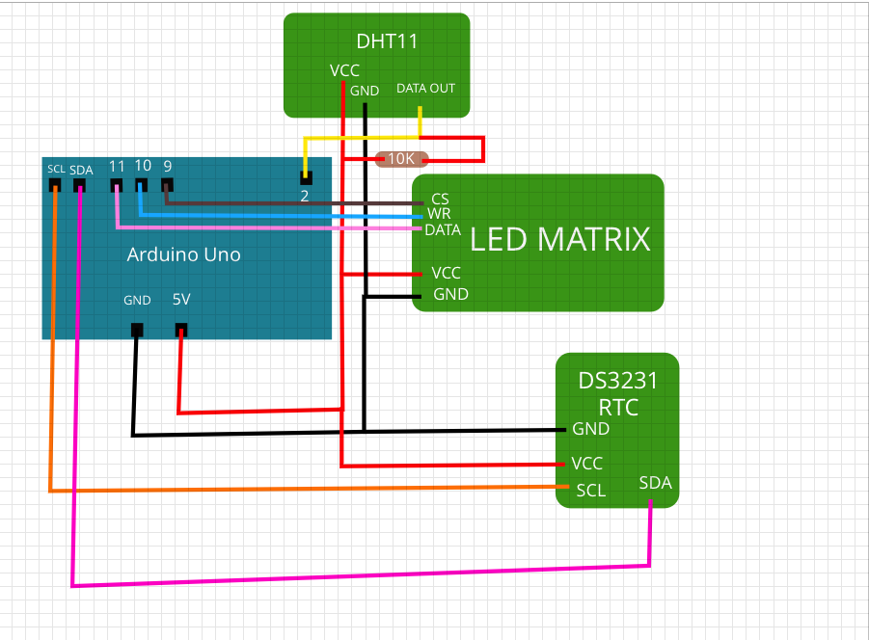Click the GND label on LED Matrix
The width and height of the screenshot is (869, 640).
[x=450, y=295]
